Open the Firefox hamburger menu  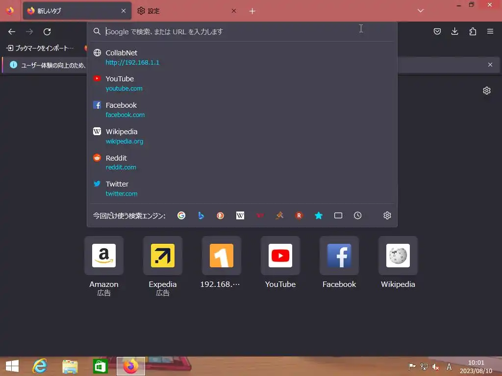click(x=490, y=31)
